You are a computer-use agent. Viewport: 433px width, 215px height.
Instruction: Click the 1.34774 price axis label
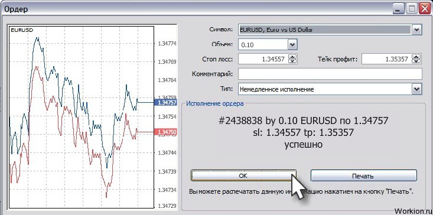pyautogui.click(x=167, y=44)
